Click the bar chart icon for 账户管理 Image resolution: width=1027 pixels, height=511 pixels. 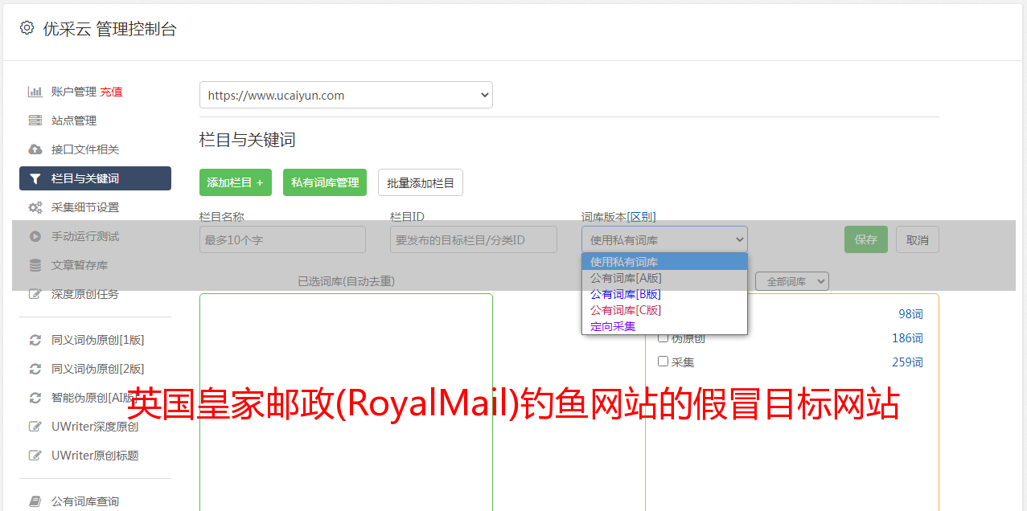click(x=35, y=92)
